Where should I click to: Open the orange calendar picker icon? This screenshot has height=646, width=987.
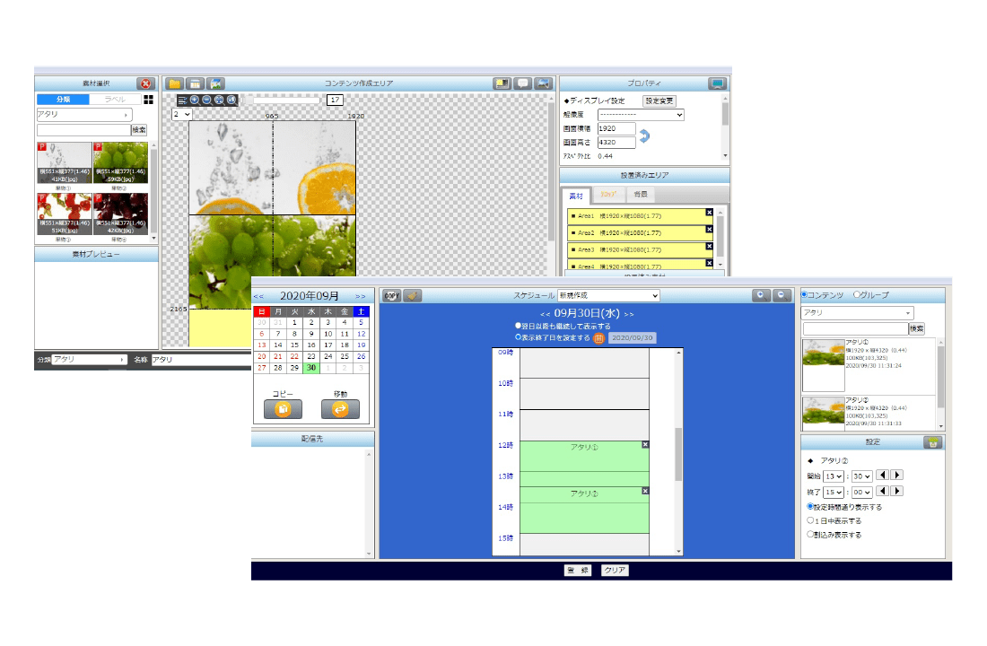pos(598,338)
